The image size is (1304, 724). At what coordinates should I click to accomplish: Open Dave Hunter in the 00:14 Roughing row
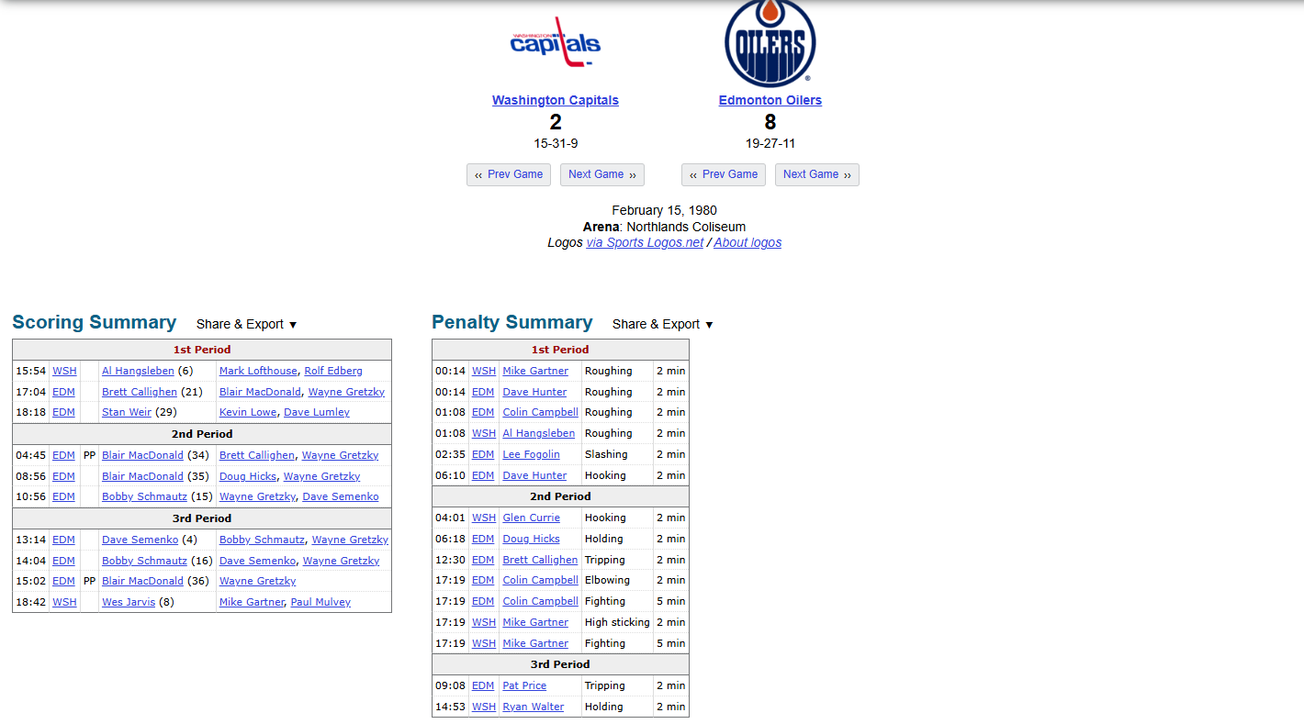tap(534, 392)
